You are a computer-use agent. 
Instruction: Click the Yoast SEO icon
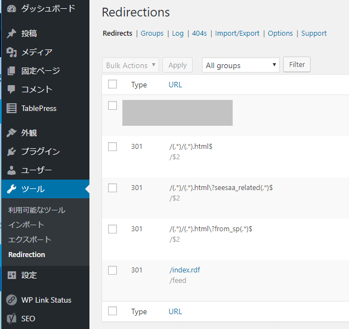point(11,319)
